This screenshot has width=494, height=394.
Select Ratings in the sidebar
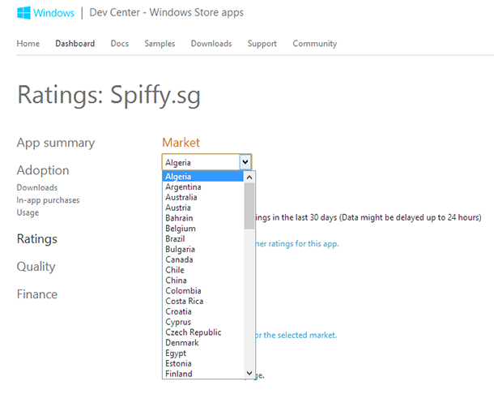37,239
